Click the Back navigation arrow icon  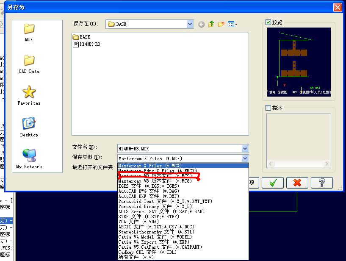point(201,24)
